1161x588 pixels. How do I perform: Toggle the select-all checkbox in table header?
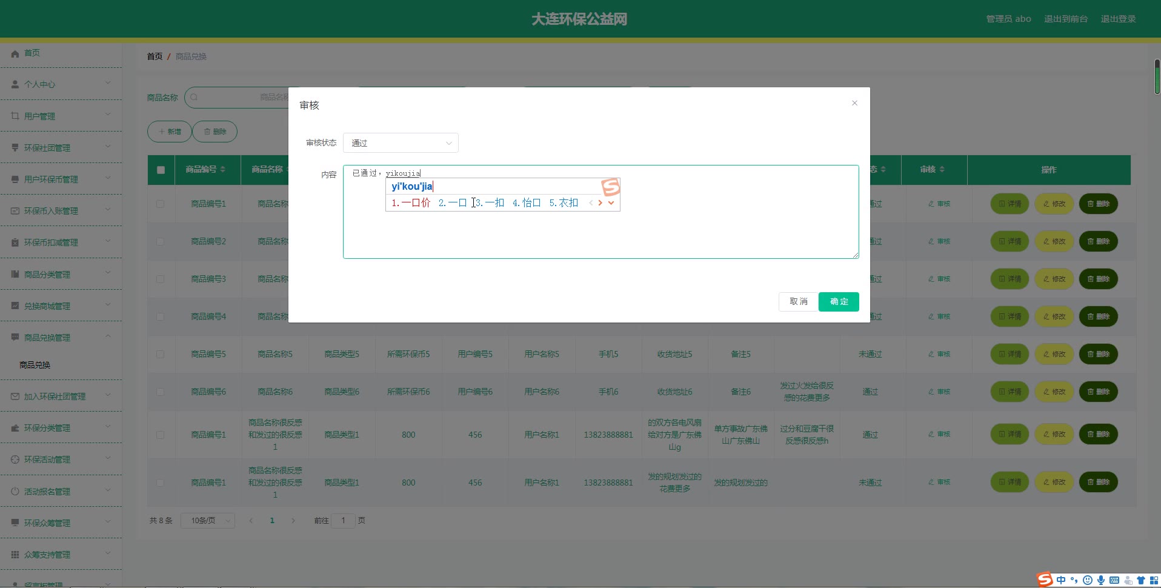tap(161, 170)
